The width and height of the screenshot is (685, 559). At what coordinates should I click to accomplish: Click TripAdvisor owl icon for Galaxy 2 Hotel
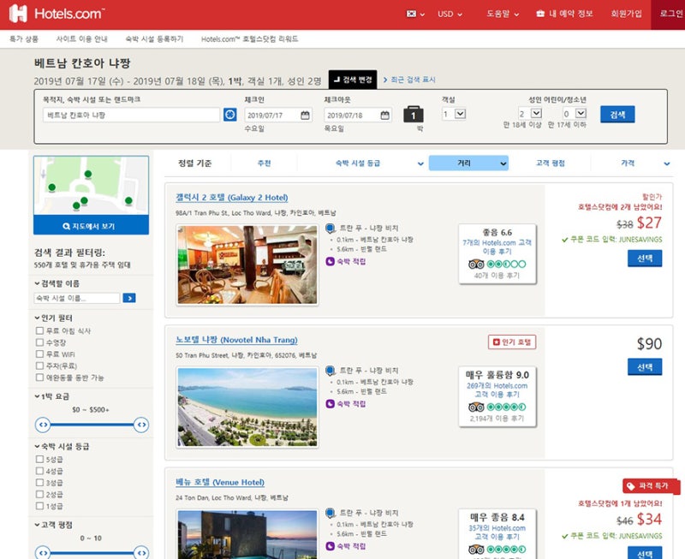476,265
